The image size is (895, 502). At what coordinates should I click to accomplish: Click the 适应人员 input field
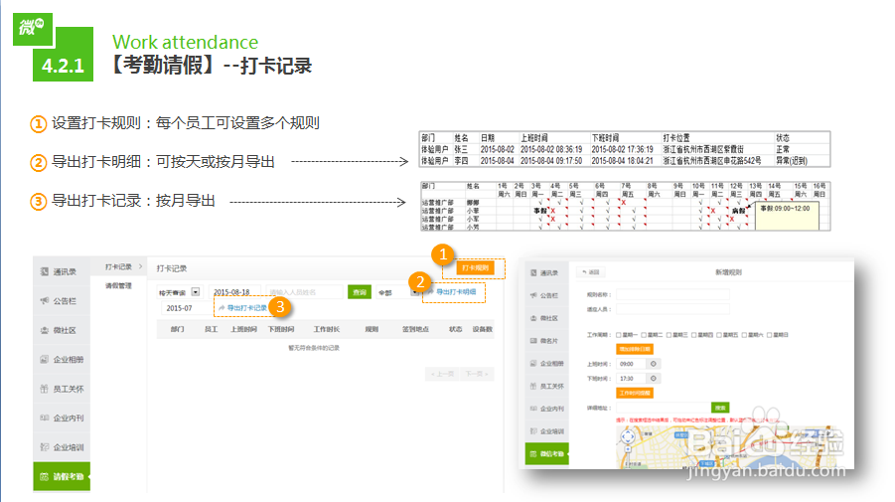click(672, 309)
